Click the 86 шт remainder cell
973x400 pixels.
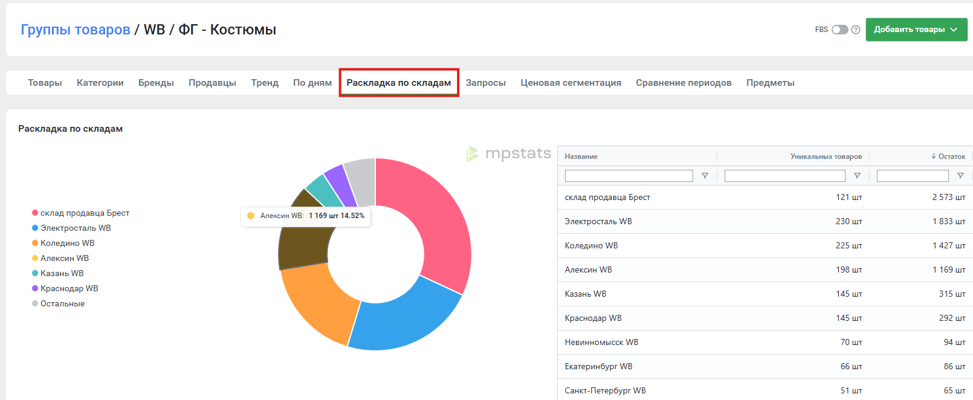pyautogui.click(x=955, y=366)
